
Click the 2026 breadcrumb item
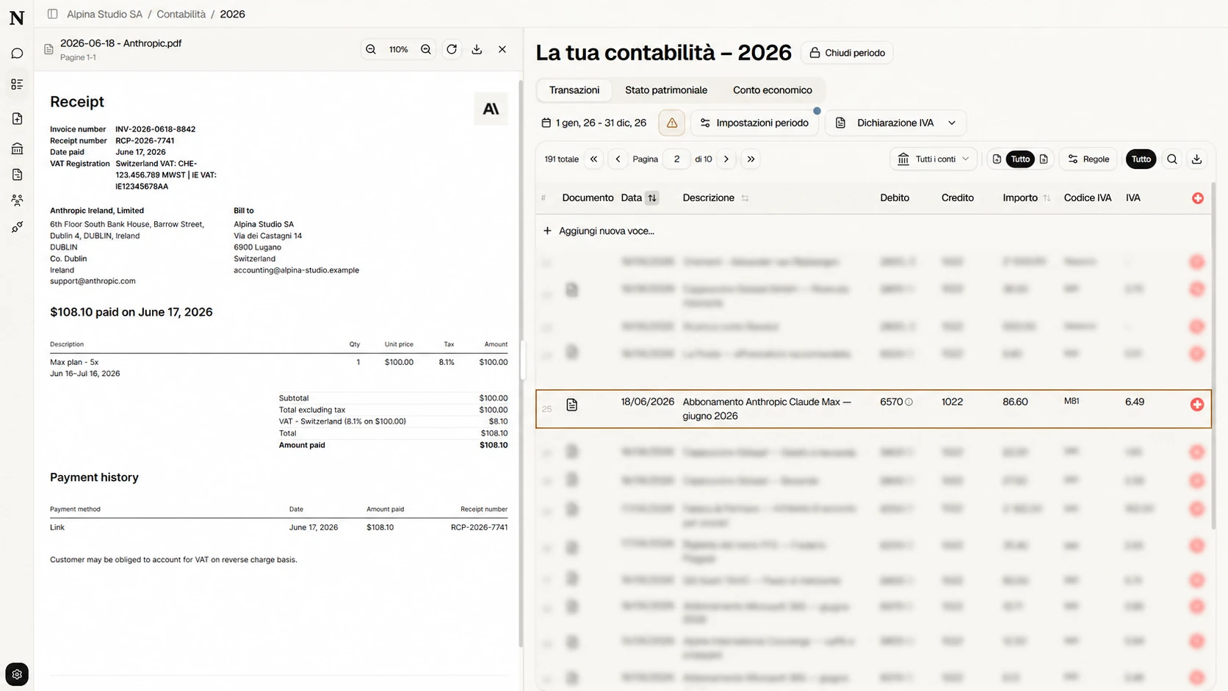pos(232,14)
